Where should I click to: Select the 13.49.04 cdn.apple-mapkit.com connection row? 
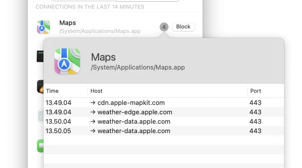point(164,102)
